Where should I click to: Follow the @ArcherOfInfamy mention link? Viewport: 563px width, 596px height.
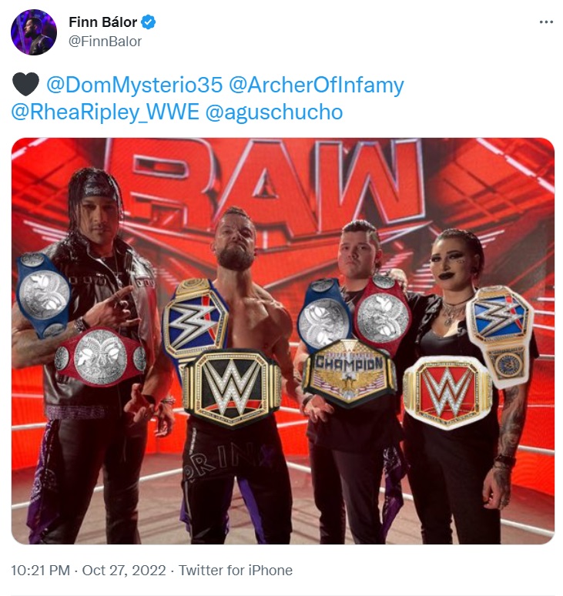(x=317, y=85)
